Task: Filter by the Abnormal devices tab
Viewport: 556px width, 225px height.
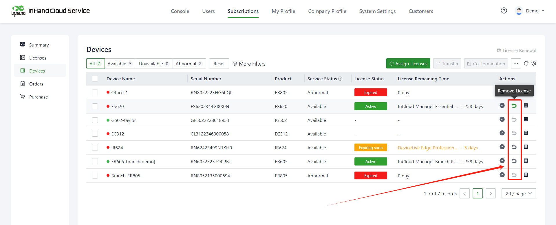Action: (x=189, y=64)
